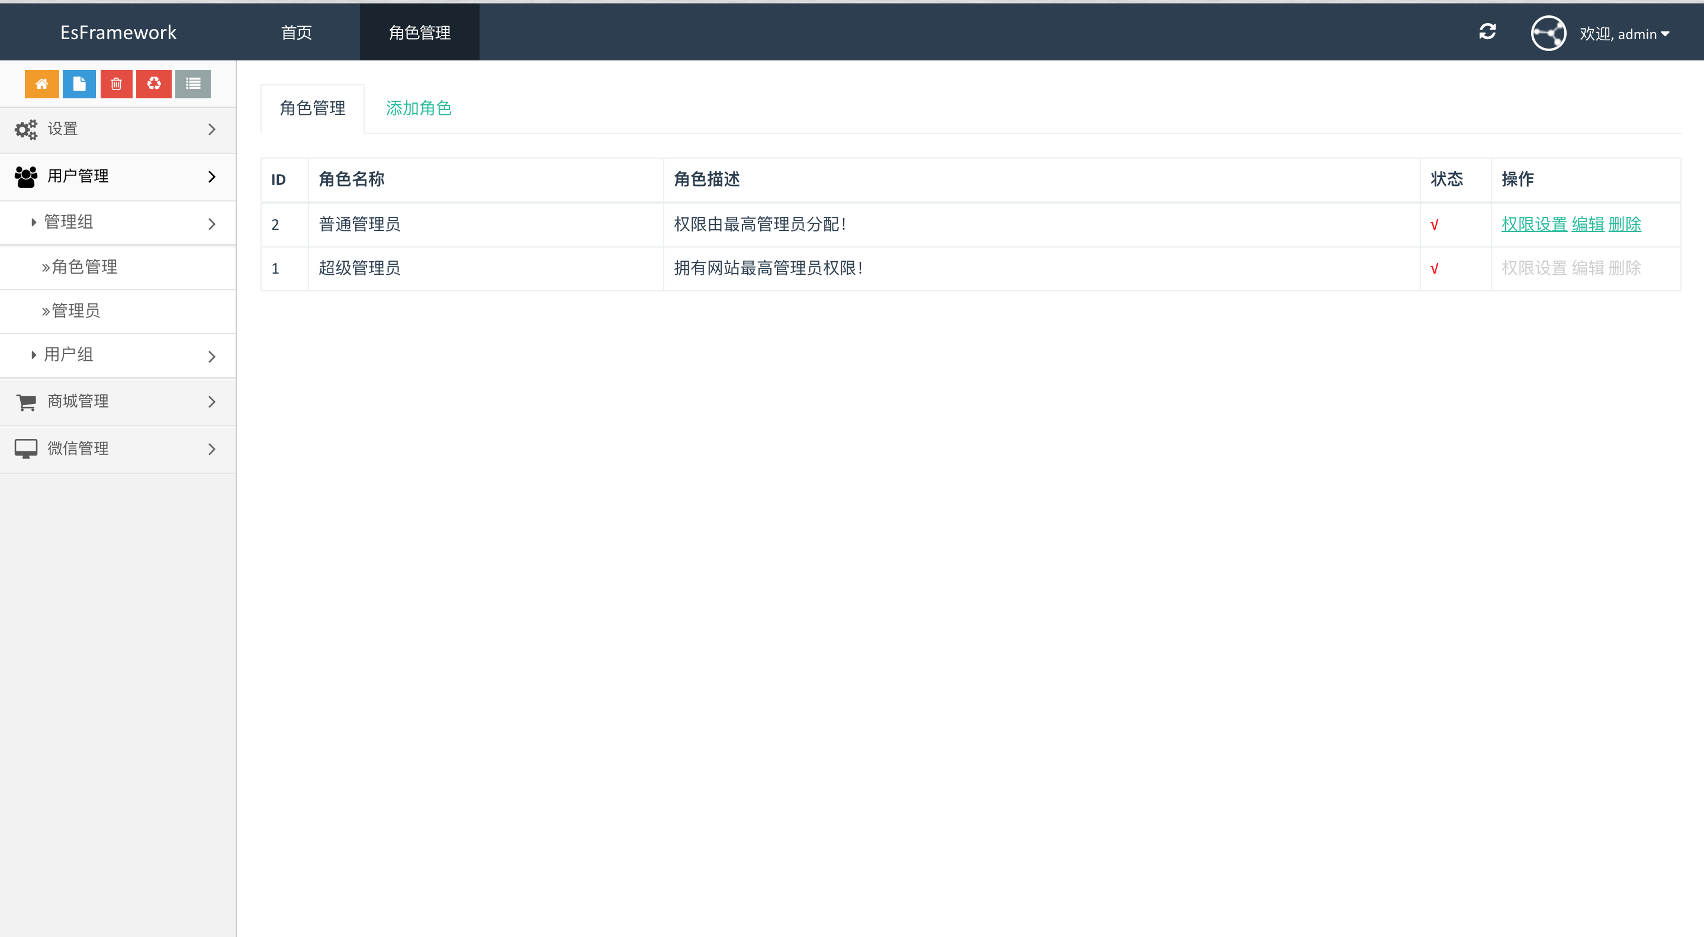Switch to the 添加角色 tab
Viewport: 1704px width, 937px height.
point(419,108)
